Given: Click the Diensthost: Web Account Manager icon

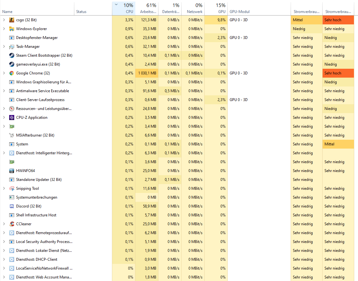Looking at the screenshot, I should coord(12,277).
